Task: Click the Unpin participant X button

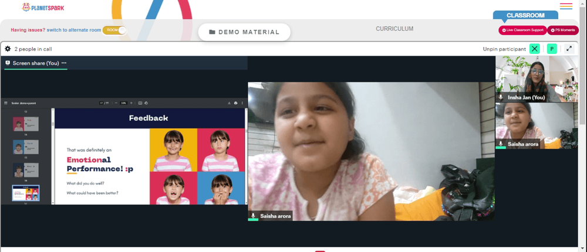Action: pos(535,49)
